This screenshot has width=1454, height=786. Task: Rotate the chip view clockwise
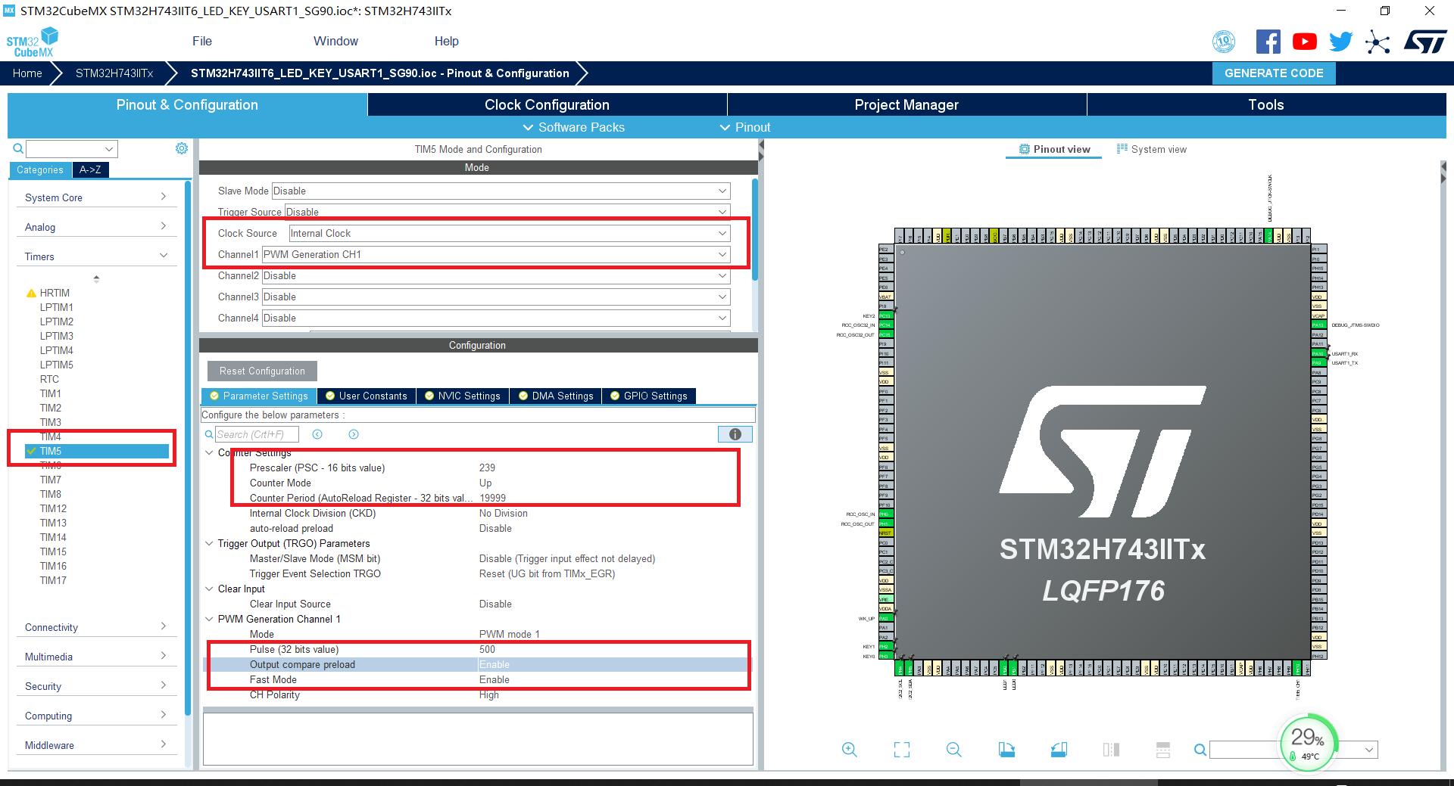click(1006, 750)
